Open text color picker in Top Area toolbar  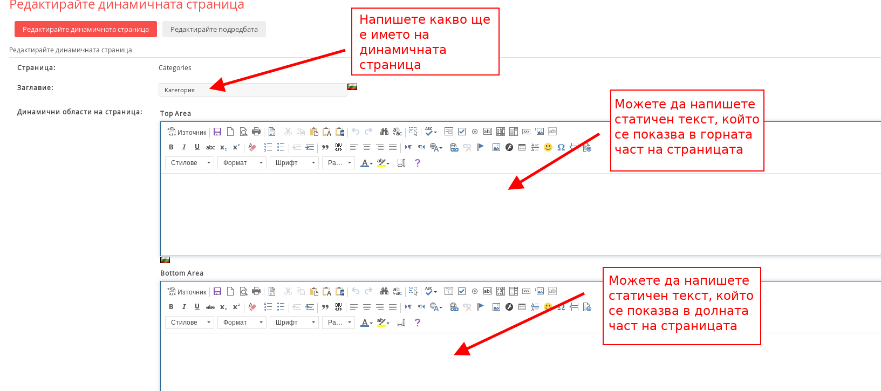(366, 163)
